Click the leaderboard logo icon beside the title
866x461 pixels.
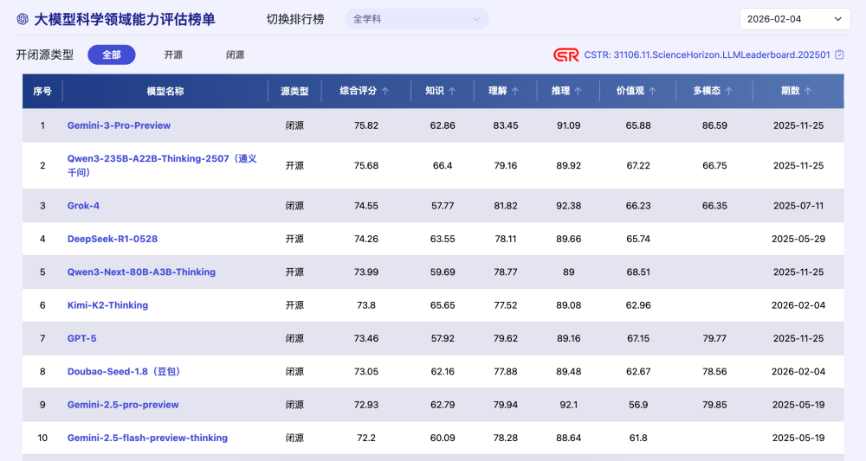[x=23, y=19]
